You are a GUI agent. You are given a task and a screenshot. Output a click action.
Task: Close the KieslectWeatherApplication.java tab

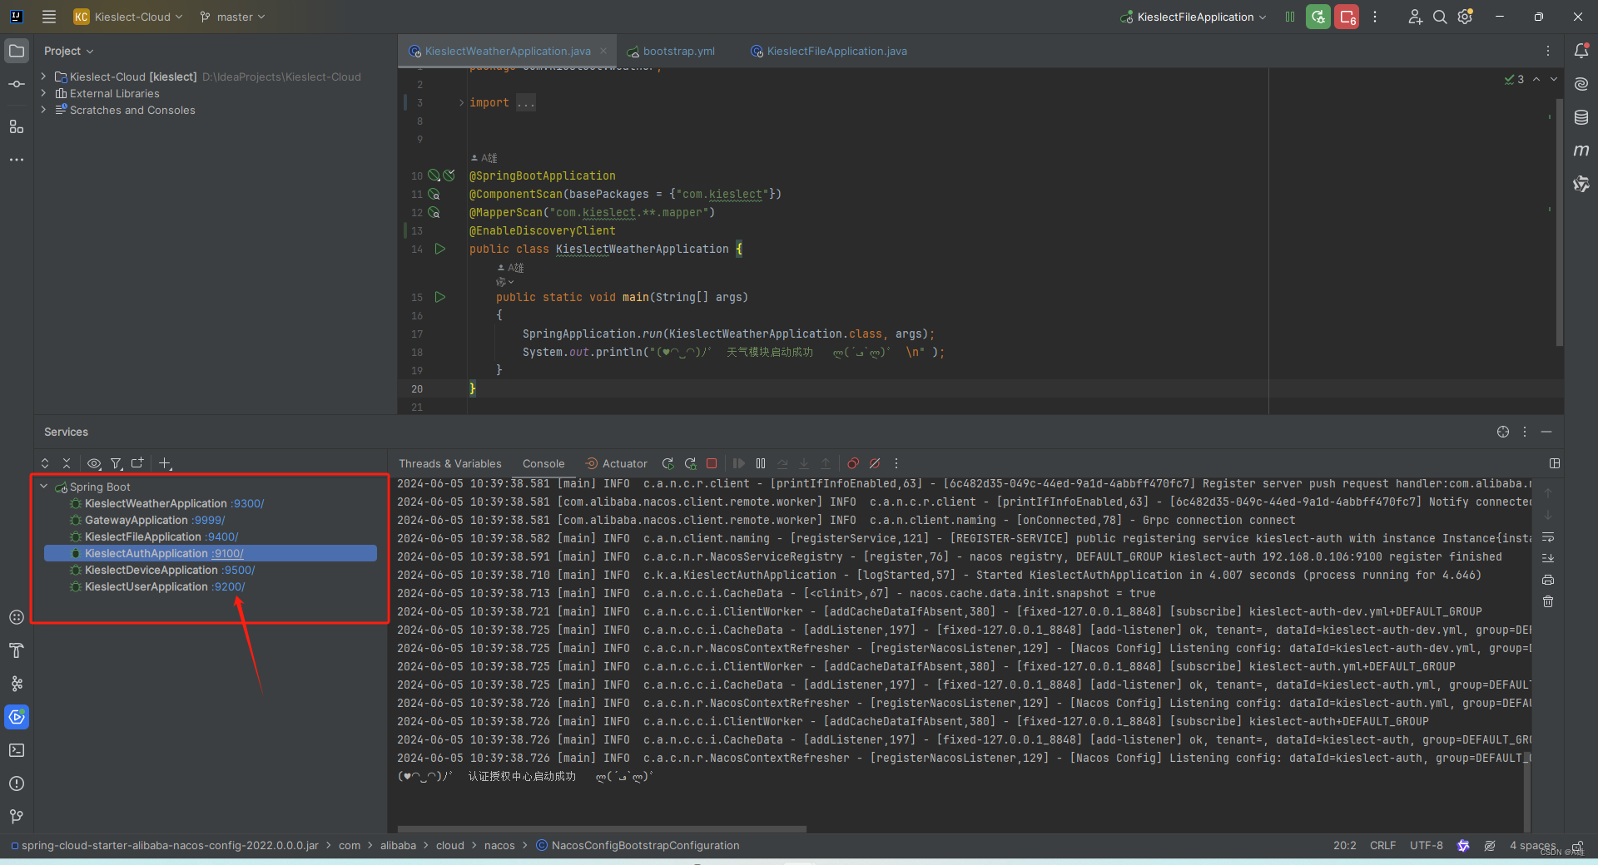coord(603,51)
